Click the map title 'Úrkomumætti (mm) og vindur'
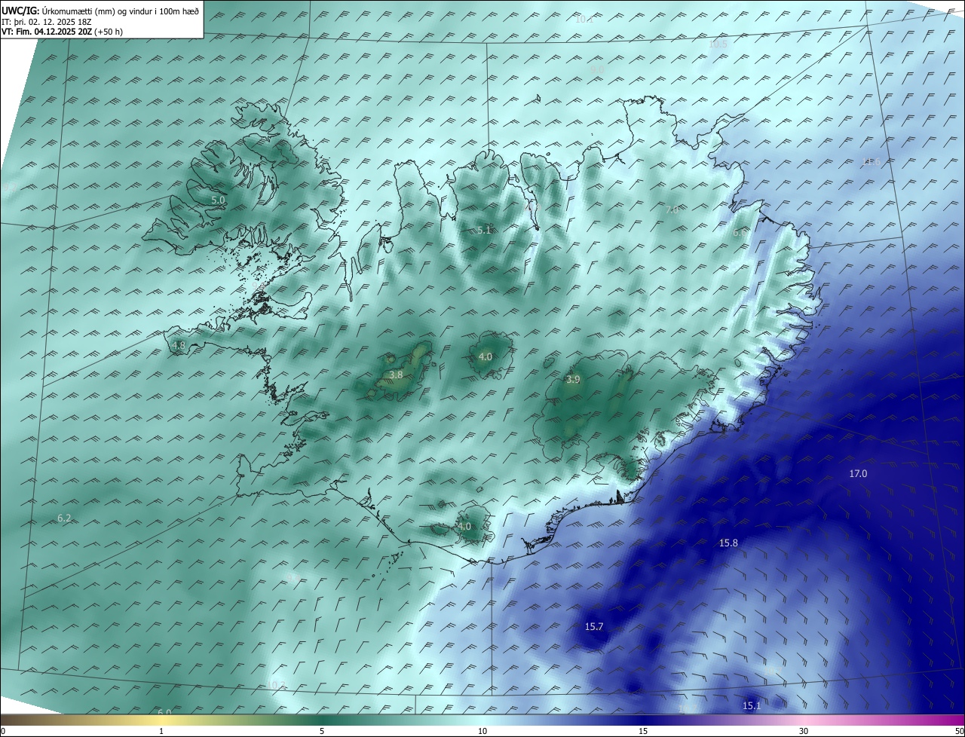This screenshot has height=737, width=965. click(x=96, y=11)
